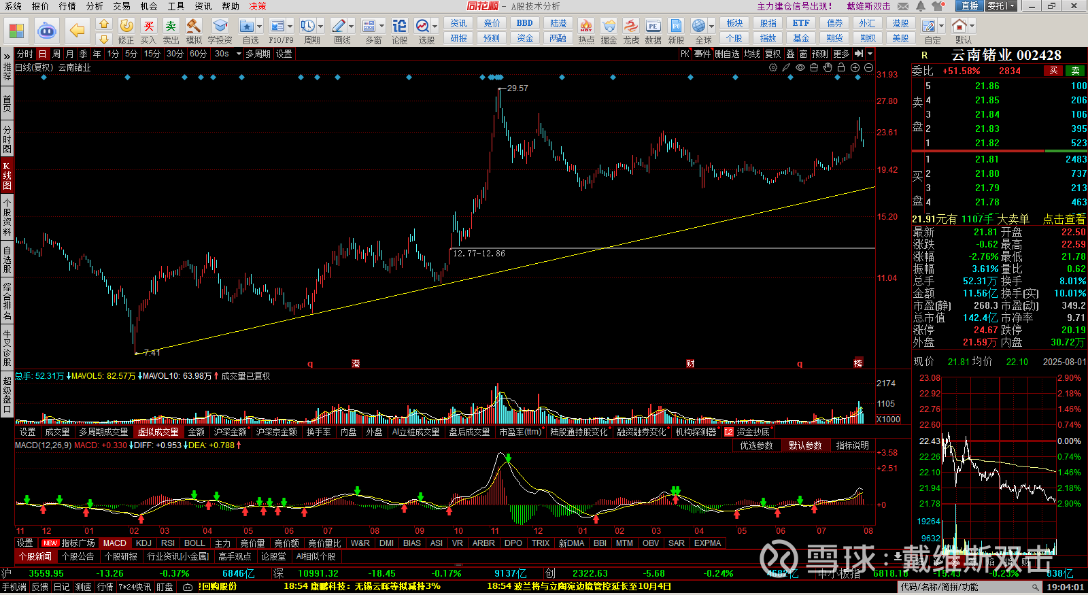Click the ETF button
Screen dimensions: 1088x595
(x=801, y=23)
